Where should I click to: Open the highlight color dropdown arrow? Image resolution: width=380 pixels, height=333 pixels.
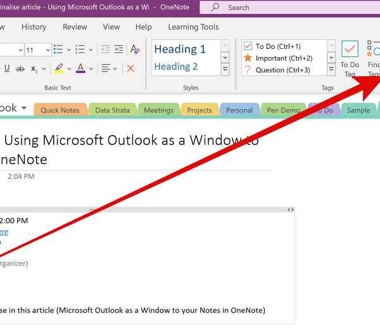click(x=69, y=69)
